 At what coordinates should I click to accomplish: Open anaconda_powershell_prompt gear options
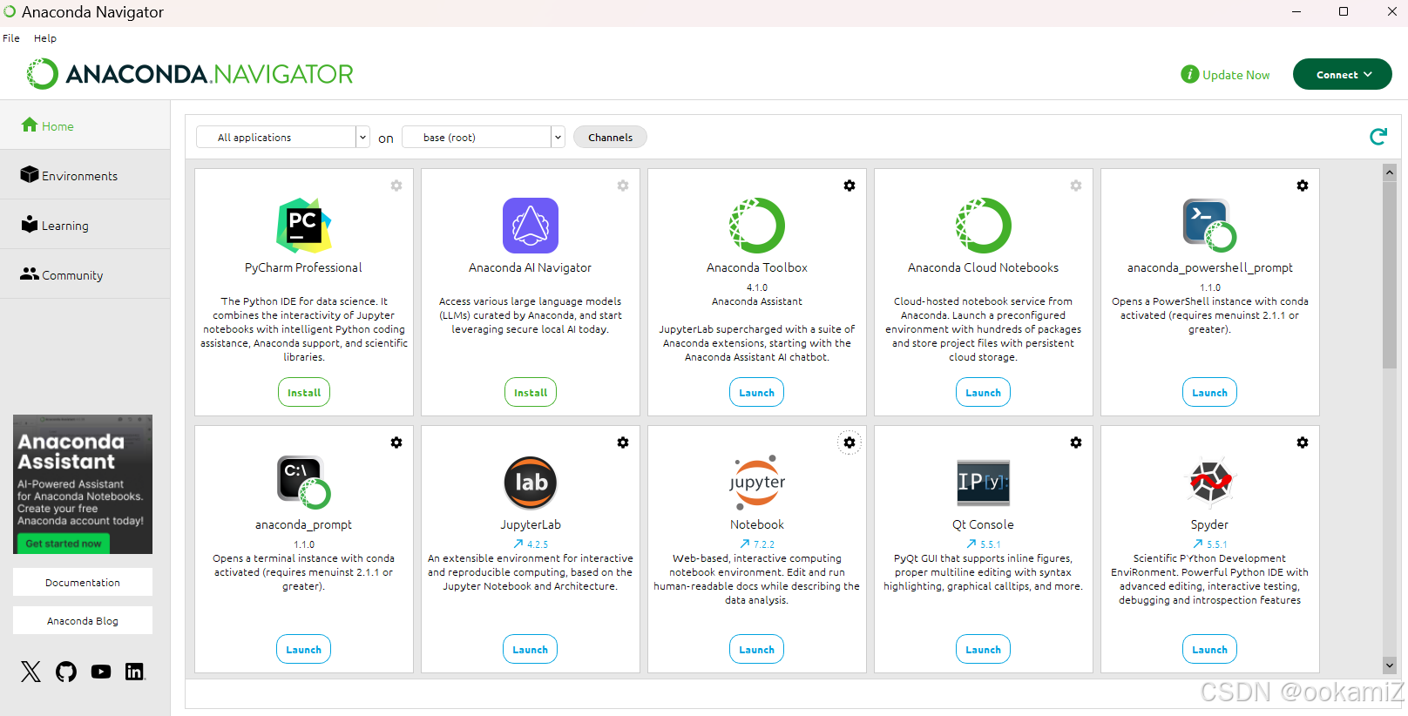click(x=1303, y=186)
